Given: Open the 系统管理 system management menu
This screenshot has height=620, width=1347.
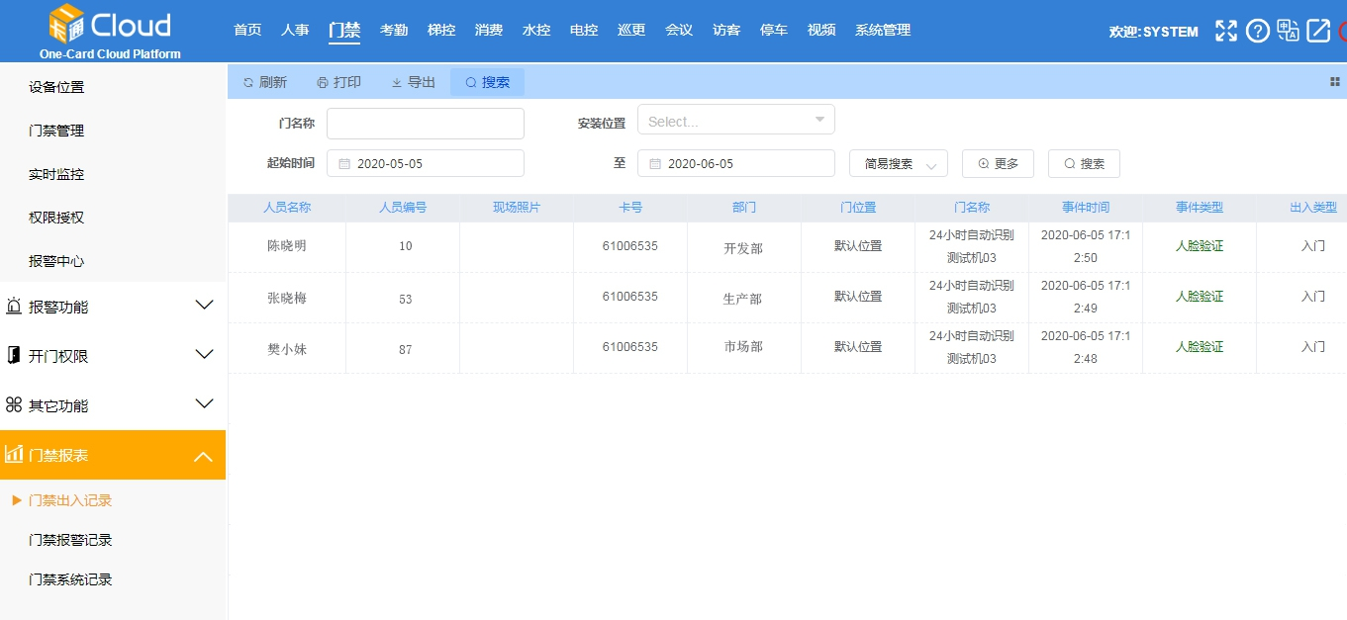Looking at the screenshot, I should (x=883, y=31).
